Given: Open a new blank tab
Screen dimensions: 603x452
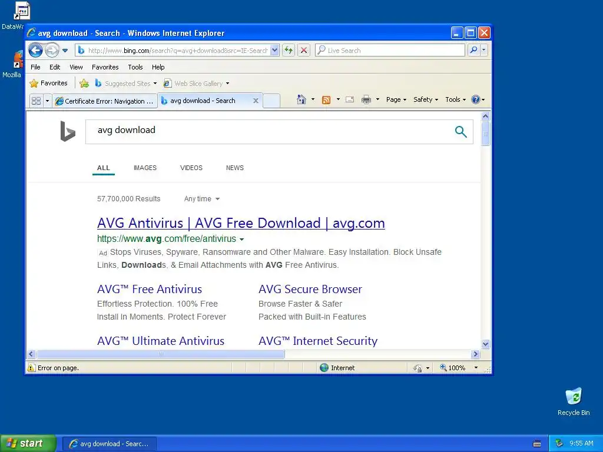Looking at the screenshot, I should click(x=271, y=101).
